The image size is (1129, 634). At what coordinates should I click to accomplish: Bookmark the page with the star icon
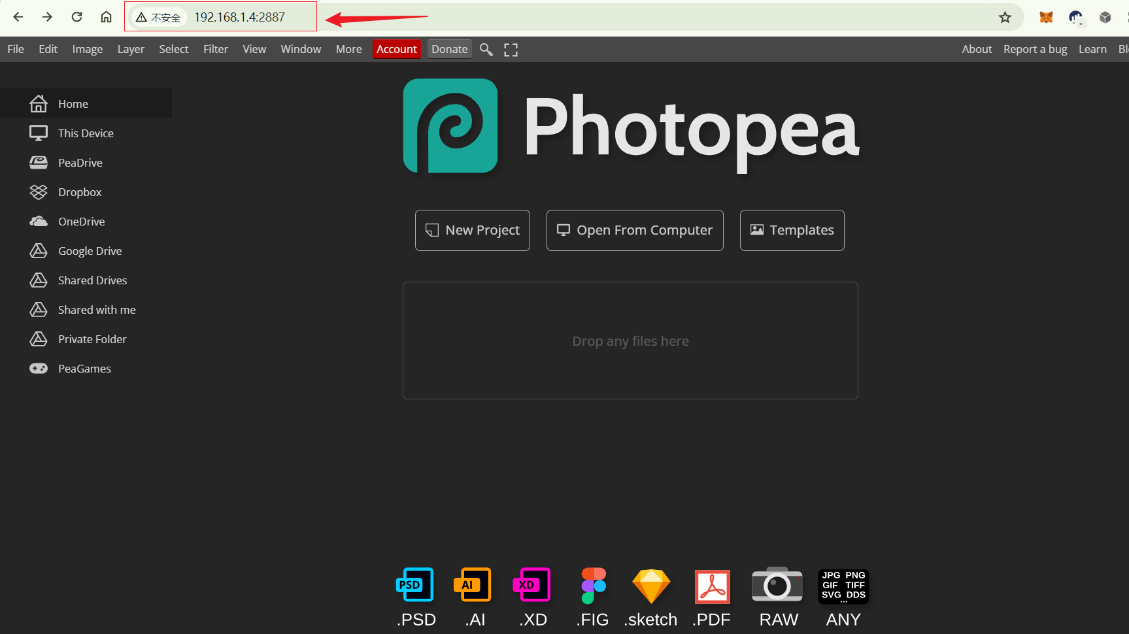pos(1005,18)
